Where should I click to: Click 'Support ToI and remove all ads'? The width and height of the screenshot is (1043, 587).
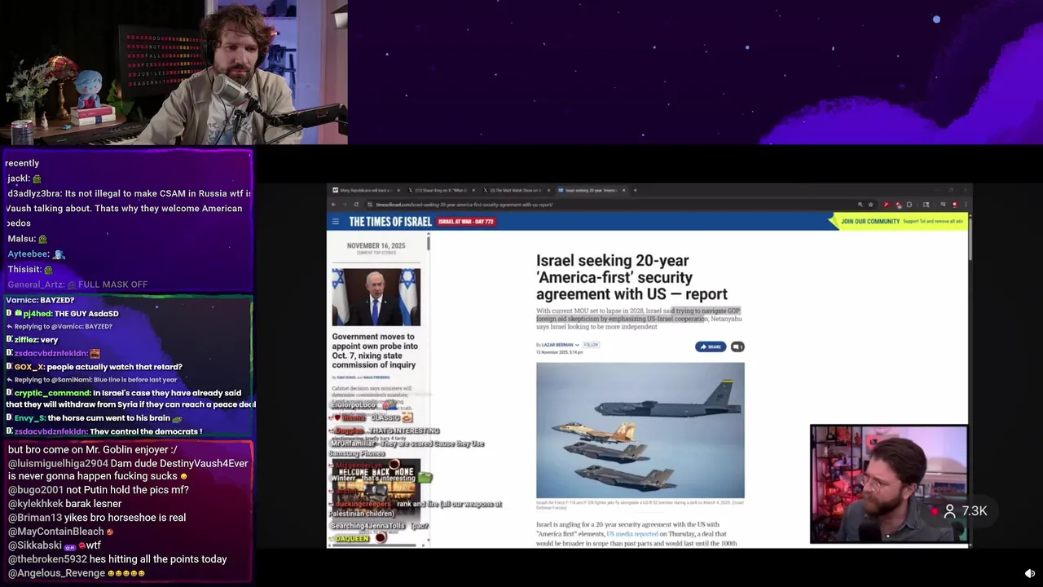933,221
